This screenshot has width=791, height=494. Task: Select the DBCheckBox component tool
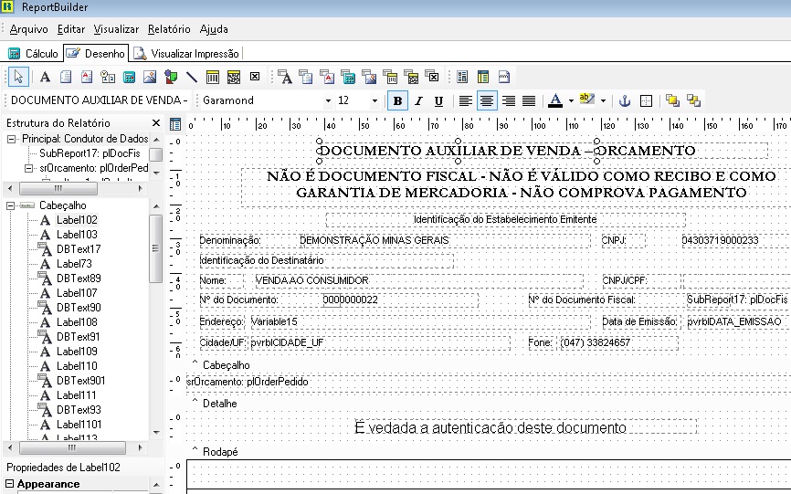click(x=432, y=77)
